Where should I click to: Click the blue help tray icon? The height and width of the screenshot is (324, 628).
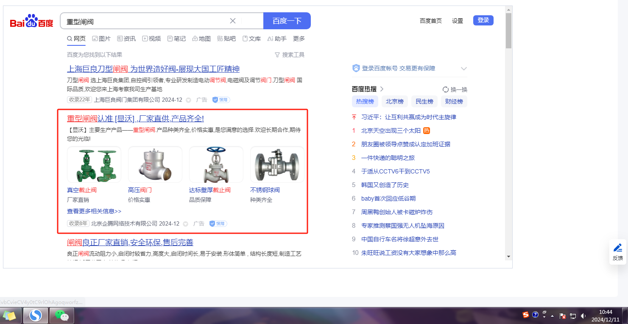point(535,315)
